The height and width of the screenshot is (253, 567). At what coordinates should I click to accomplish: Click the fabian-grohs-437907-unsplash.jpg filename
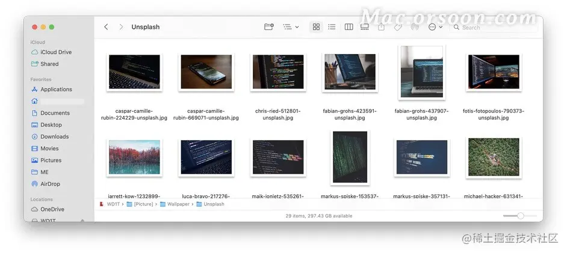pyautogui.click(x=421, y=114)
